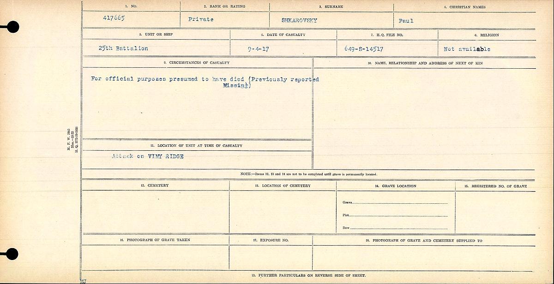Viewport: 554px width, 284px height.
Task: Select the Christian name Paul
Action: tap(406, 21)
